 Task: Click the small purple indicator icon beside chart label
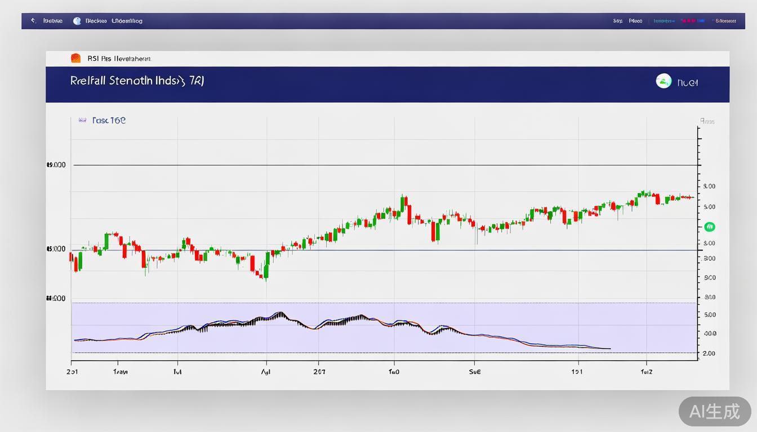pyautogui.click(x=82, y=120)
